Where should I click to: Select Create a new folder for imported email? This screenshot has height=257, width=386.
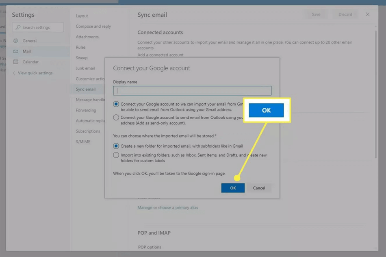[116, 146]
